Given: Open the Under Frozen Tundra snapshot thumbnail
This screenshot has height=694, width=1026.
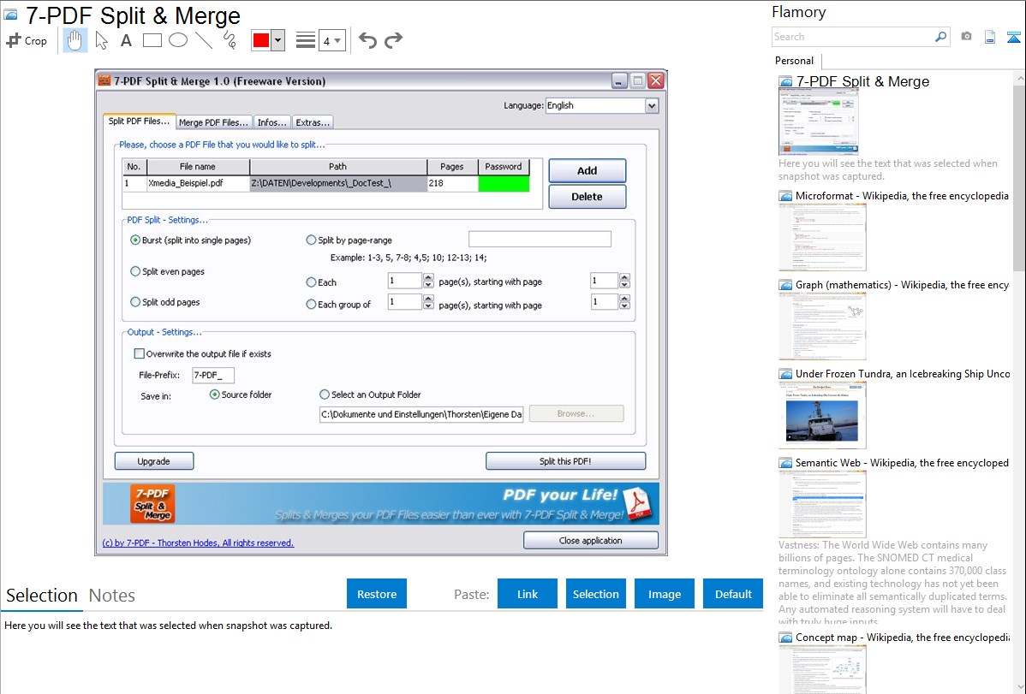Looking at the screenshot, I should pos(822,415).
